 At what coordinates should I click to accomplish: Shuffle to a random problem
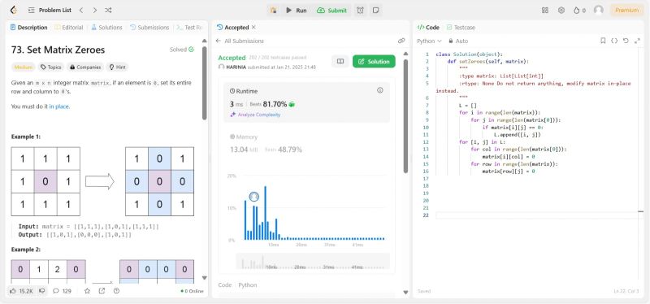tap(108, 11)
